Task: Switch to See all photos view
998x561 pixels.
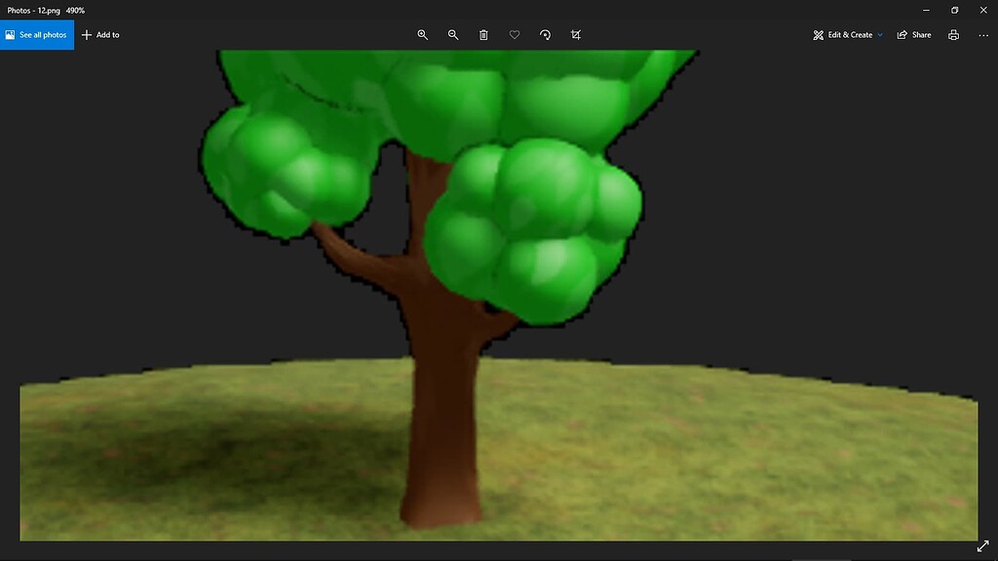Action: tap(37, 34)
